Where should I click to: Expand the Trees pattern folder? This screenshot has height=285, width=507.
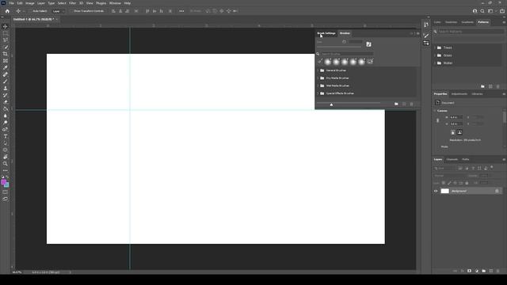pyautogui.click(x=435, y=47)
